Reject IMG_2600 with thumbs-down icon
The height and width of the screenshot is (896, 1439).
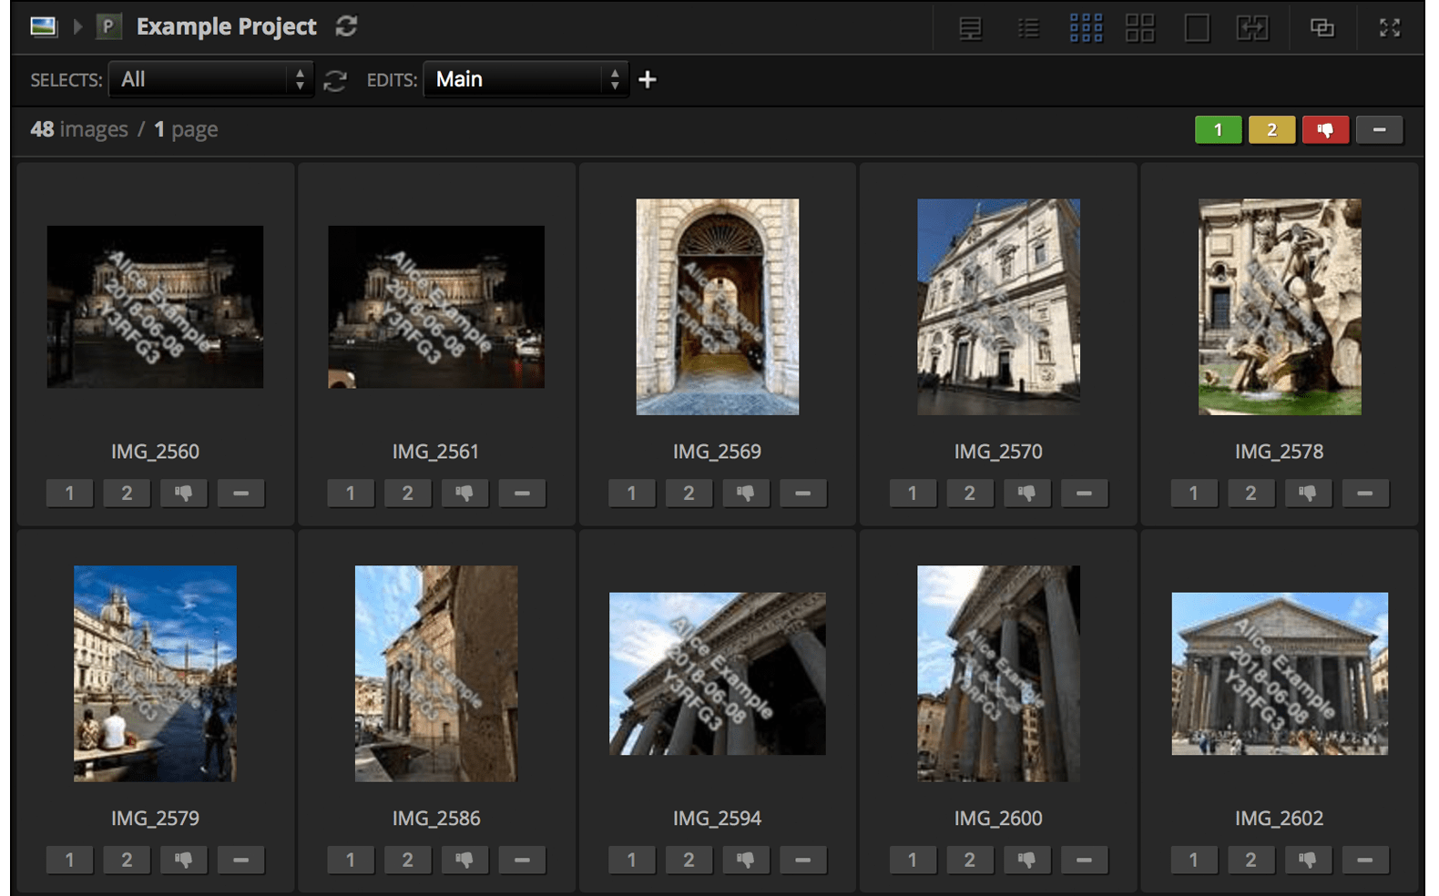pyautogui.click(x=1026, y=860)
